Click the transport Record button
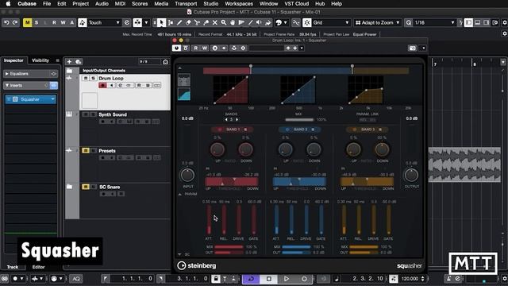This screenshot has height=286, width=508. 304,279
